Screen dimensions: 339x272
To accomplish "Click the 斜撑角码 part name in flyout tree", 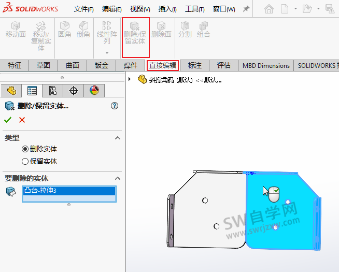I will (x=185, y=80).
